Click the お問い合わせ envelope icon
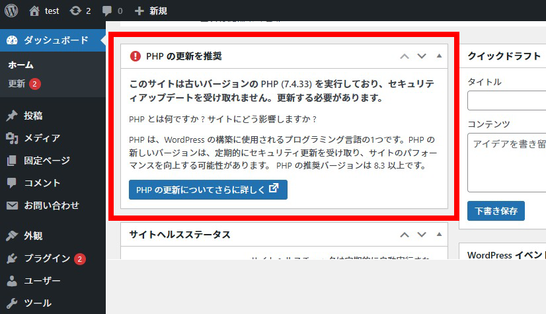Image resolution: width=546 pixels, height=314 pixels. coord(12,206)
